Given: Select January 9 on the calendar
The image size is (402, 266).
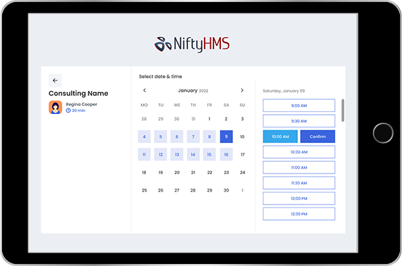Looking at the screenshot, I should coord(226,136).
